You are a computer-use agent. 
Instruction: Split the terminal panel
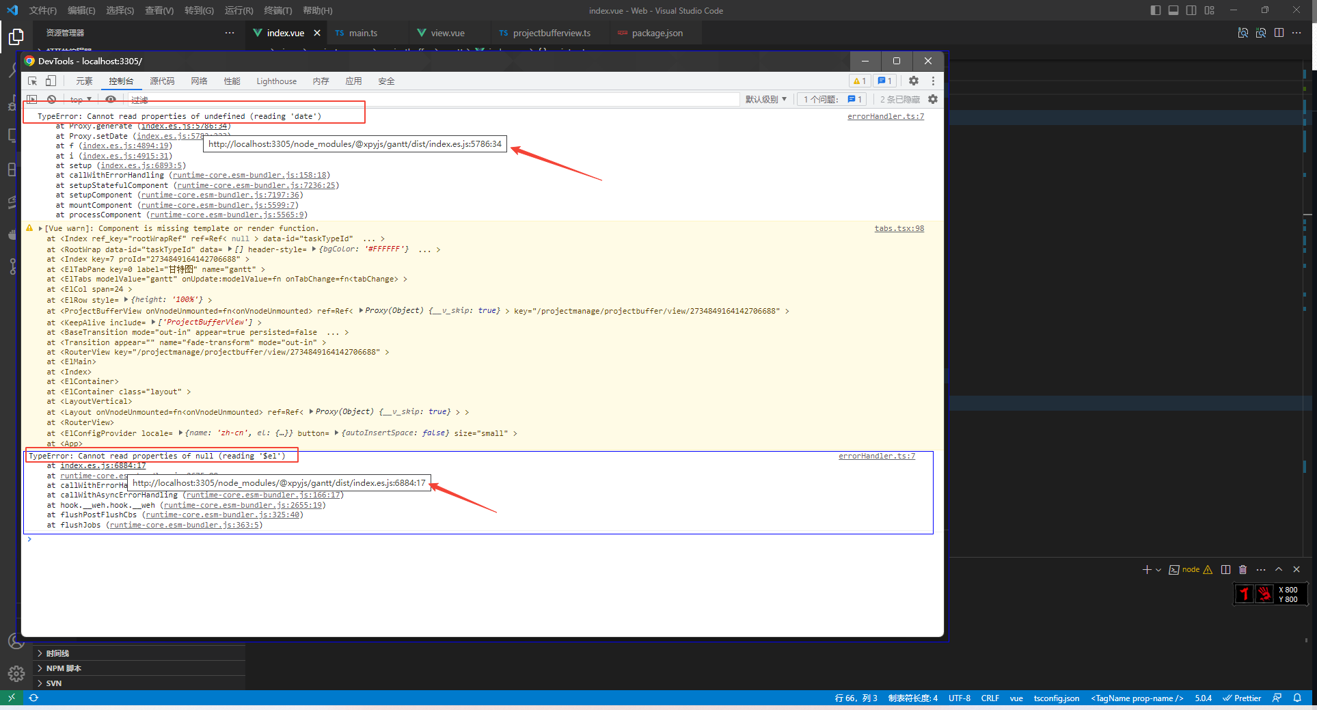click(1225, 569)
